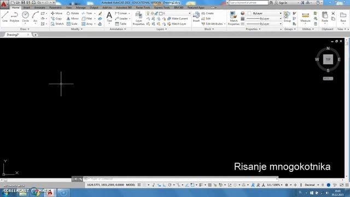Open the Measure utility
350x197 pixels.
click(305, 17)
